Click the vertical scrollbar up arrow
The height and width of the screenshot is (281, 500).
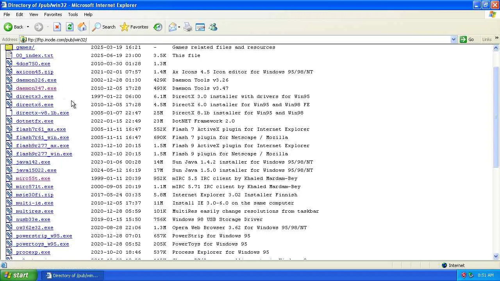496,48
